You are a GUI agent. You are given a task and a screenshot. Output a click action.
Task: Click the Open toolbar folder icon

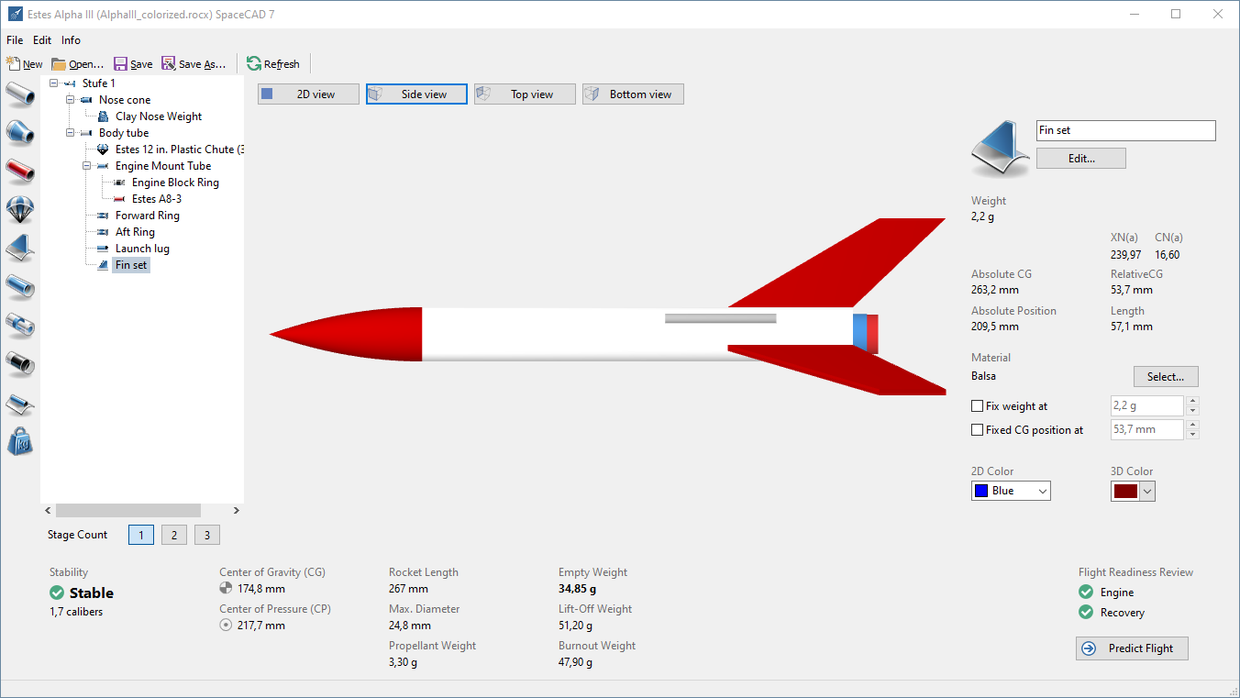(x=59, y=64)
